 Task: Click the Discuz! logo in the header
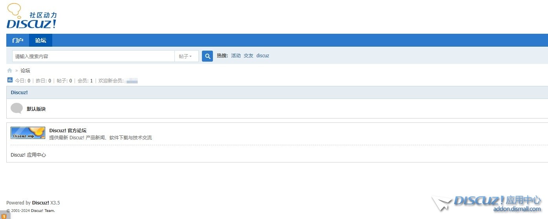coord(31,16)
